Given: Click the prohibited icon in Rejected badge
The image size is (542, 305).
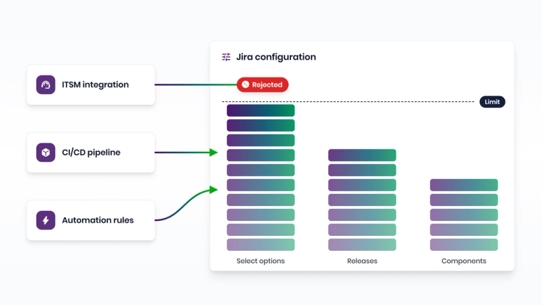Looking at the screenshot, I should (245, 85).
